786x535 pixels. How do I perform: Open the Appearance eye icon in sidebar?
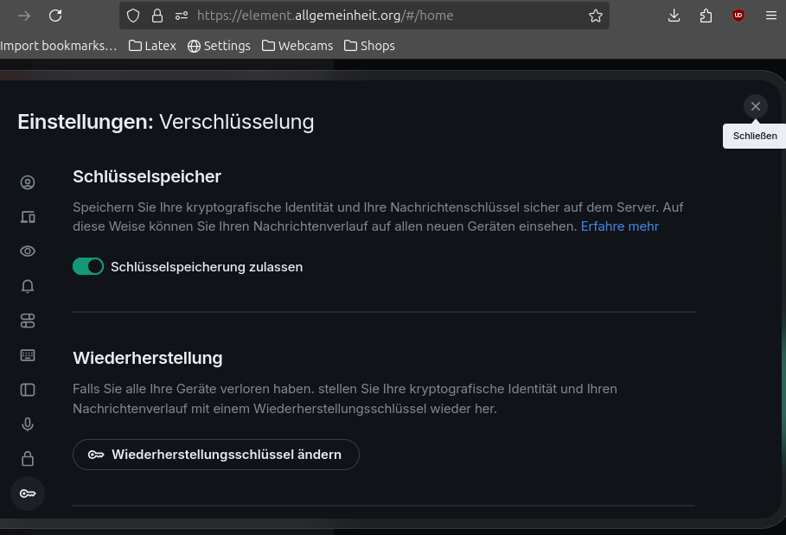pyautogui.click(x=28, y=252)
